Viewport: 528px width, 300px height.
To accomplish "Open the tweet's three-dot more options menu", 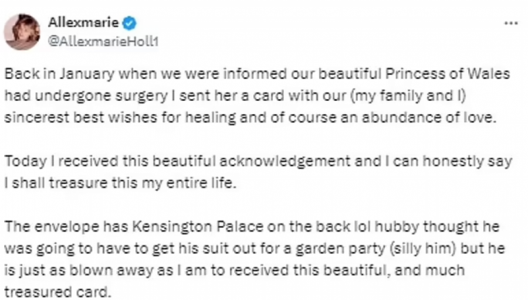I will (x=511, y=23).
